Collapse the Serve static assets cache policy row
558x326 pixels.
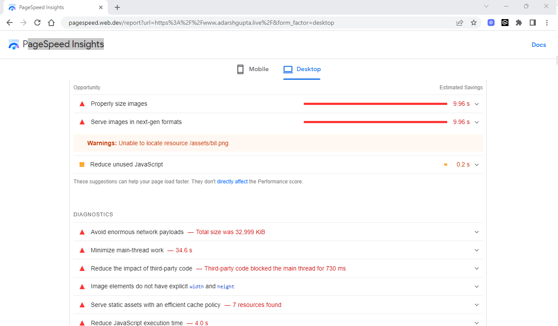(476, 305)
